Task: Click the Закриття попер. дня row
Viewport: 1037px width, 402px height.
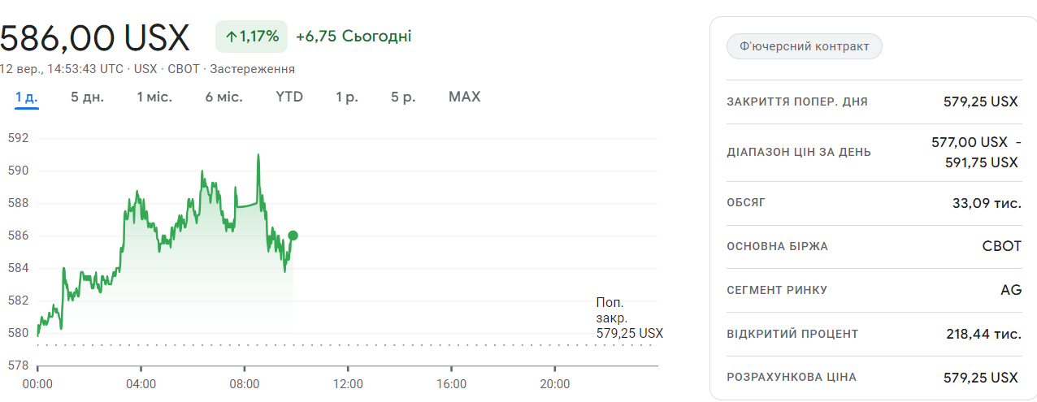Action: tap(872, 102)
